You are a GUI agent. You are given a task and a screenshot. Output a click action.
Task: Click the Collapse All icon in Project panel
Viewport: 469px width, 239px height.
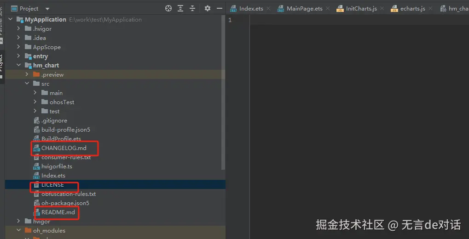click(x=192, y=9)
